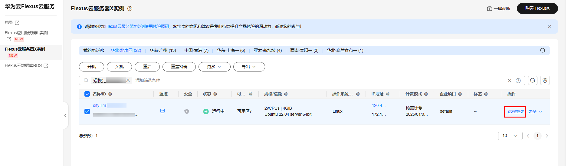This screenshot has width=568, height=166.
Task: Sort by IP地址 column
Action: [388, 94]
